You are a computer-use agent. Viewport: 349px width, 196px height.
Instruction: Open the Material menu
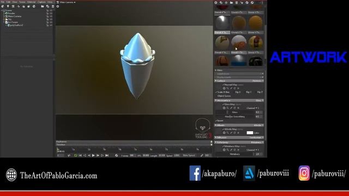click(32, 2)
